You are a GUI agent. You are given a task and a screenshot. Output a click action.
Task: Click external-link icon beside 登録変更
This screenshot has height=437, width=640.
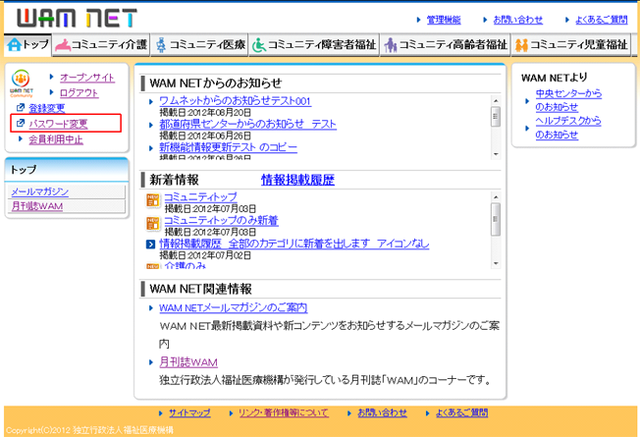(x=21, y=107)
